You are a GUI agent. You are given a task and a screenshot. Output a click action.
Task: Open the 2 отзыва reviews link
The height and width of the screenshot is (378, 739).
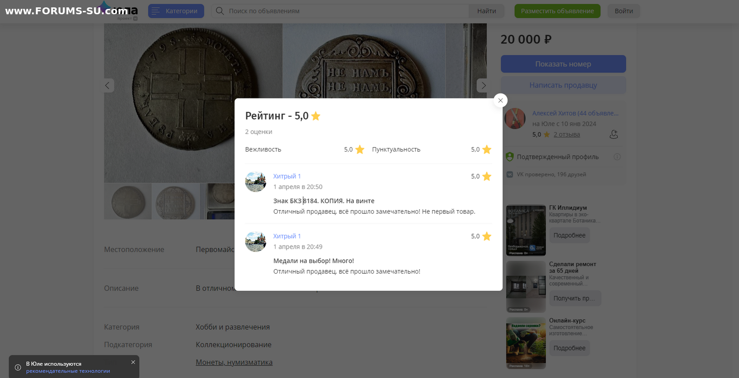567,134
